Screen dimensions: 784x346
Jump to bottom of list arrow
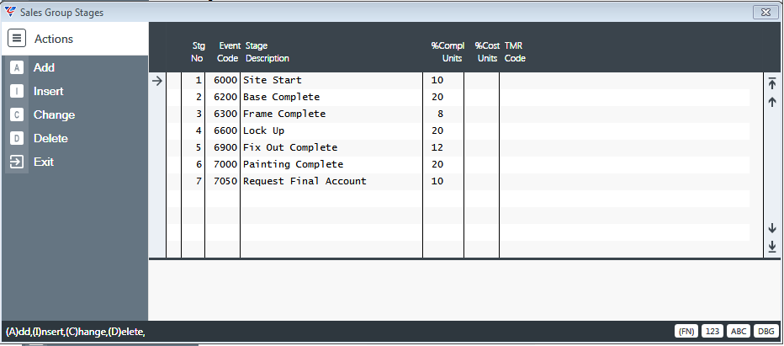coord(772,247)
